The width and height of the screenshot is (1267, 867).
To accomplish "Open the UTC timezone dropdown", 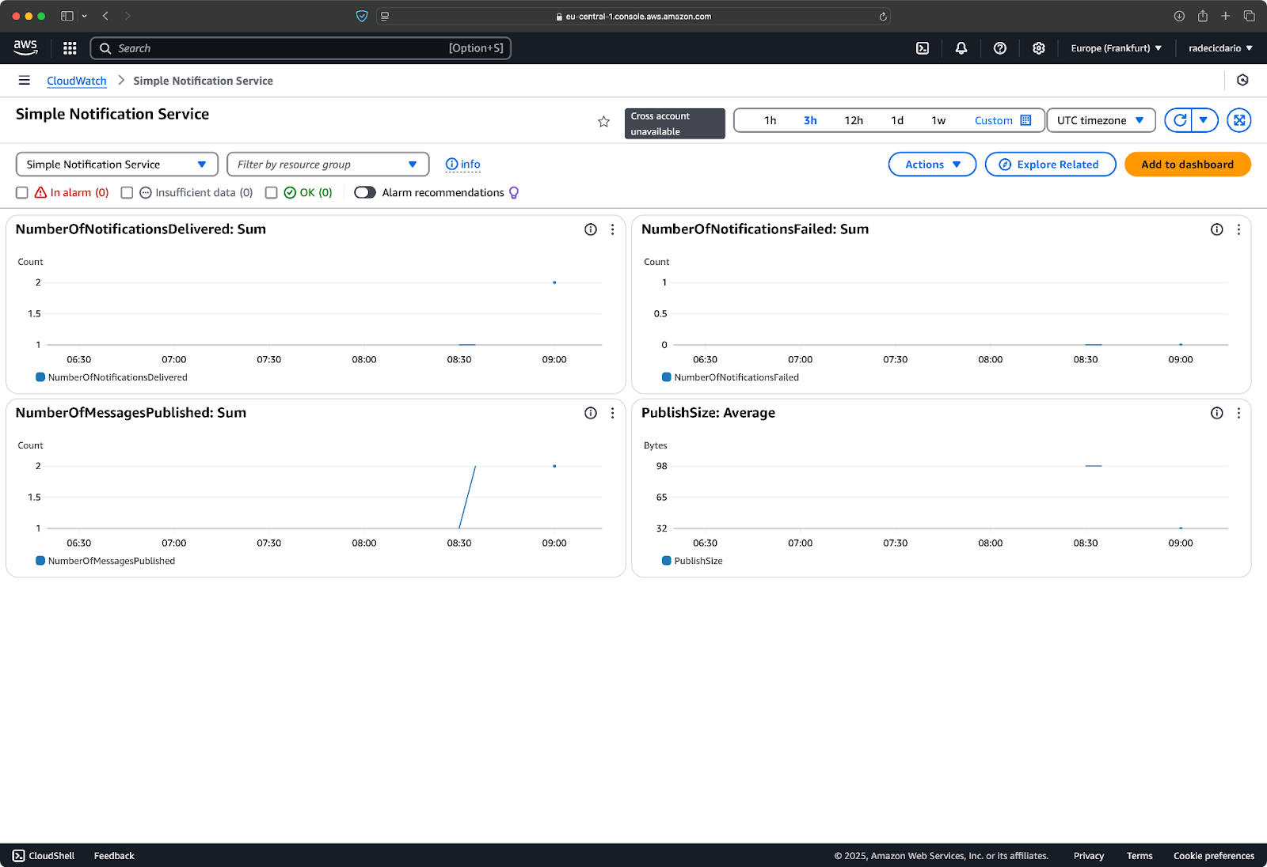I will (x=1101, y=120).
